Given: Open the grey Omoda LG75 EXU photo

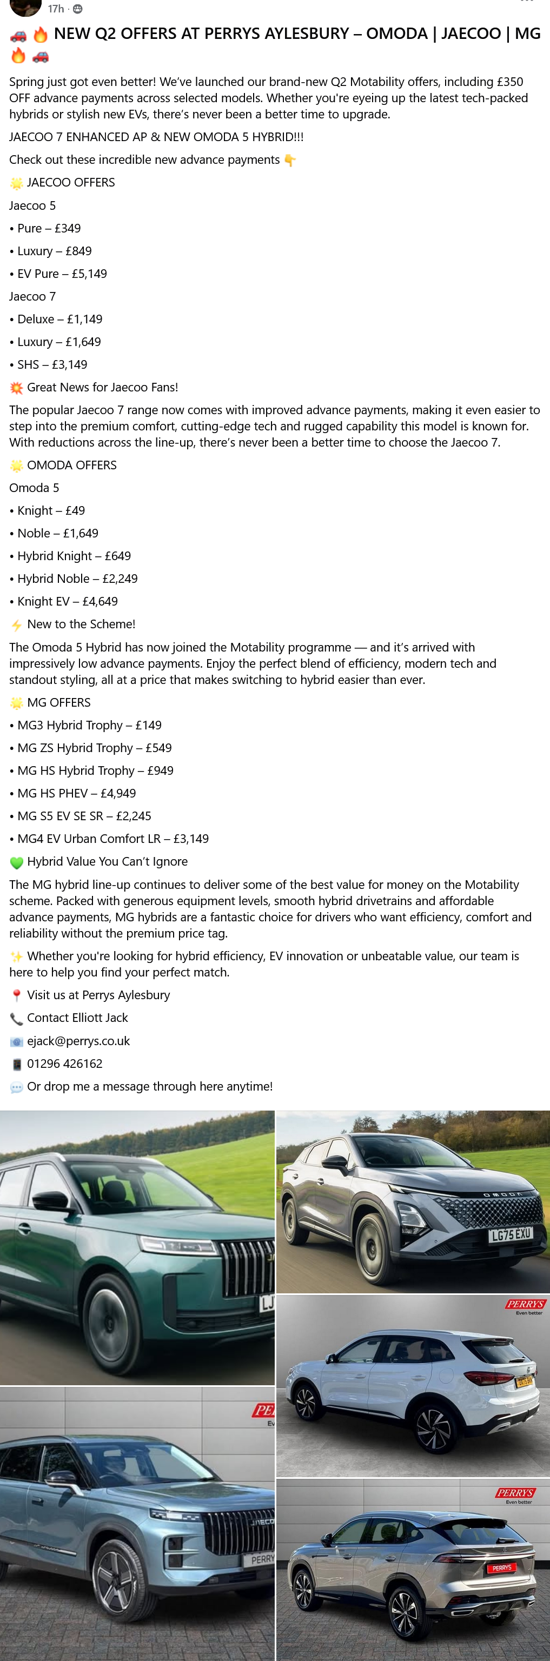Looking at the screenshot, I should click(x=413, y=1201).
